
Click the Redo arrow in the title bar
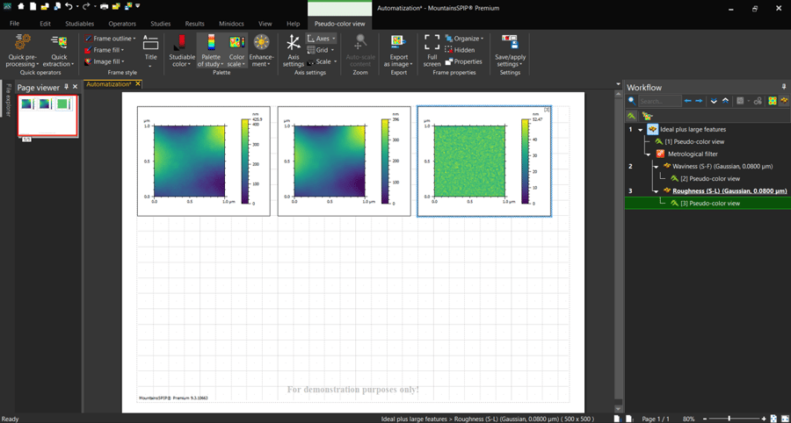pyautogui.click(x=86, y=7)
